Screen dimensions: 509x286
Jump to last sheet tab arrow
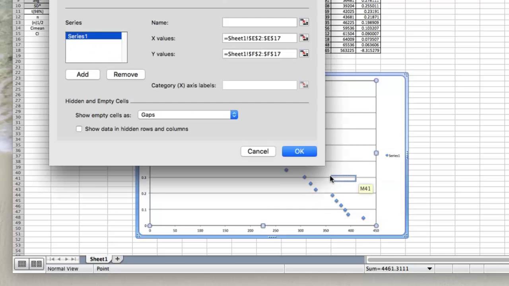[73, 259]
